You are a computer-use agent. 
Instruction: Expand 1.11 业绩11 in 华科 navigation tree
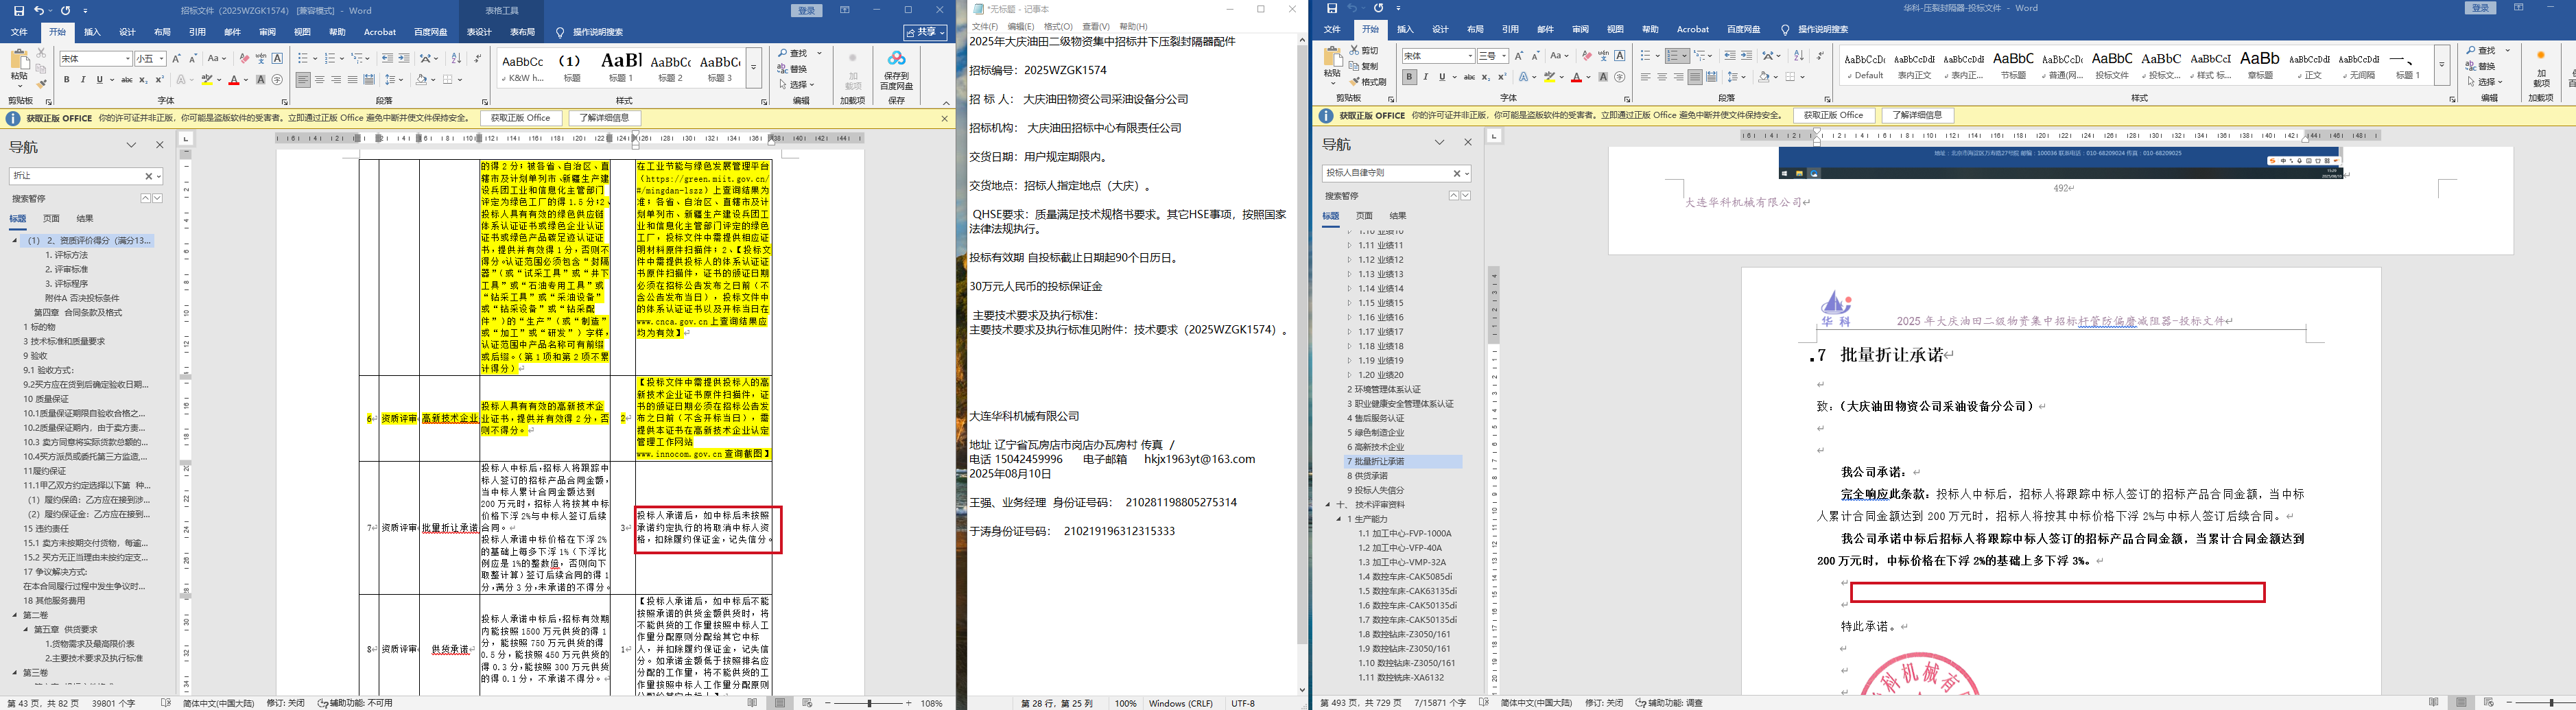[x=1349, y=245]
